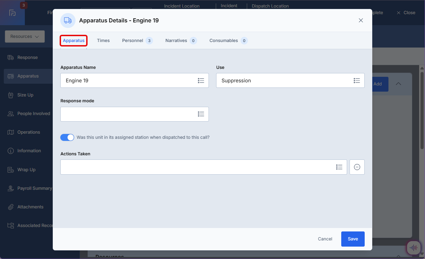The image size is (425, 259).
Task: Click the Apparatus truck icon in sidebar
Action: (11, 76)
